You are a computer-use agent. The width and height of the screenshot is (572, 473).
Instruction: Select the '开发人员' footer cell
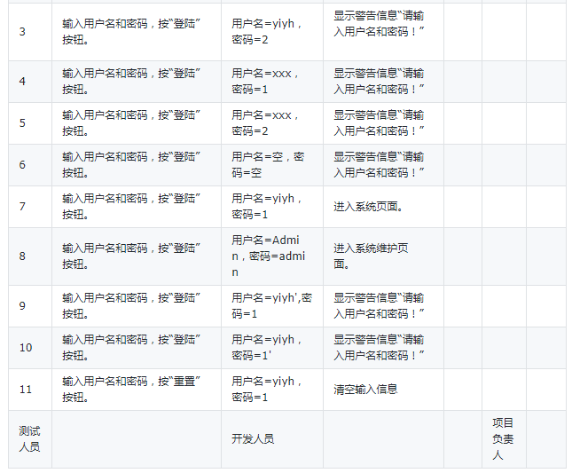tap(271, 439)
